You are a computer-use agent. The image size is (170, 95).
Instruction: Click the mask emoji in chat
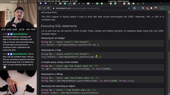[5, 67]
